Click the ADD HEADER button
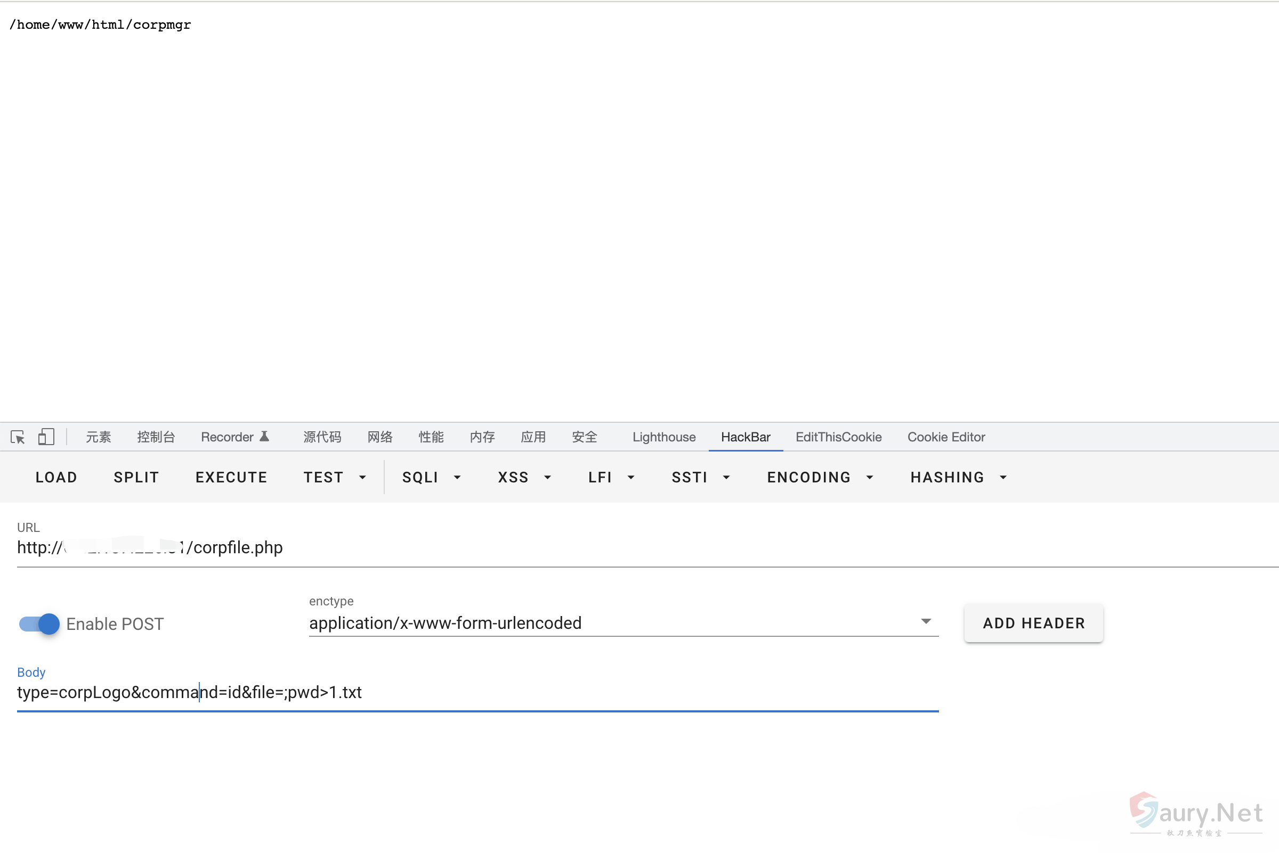Screen dimensions: 1279x853 pyautogui.click(x=1033, y=623)
